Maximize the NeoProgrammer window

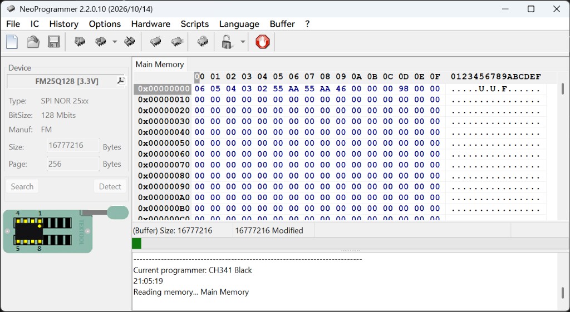point(531,9)
